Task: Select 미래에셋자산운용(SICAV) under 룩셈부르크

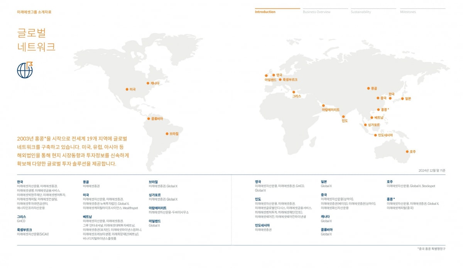Action: point(33,234)
